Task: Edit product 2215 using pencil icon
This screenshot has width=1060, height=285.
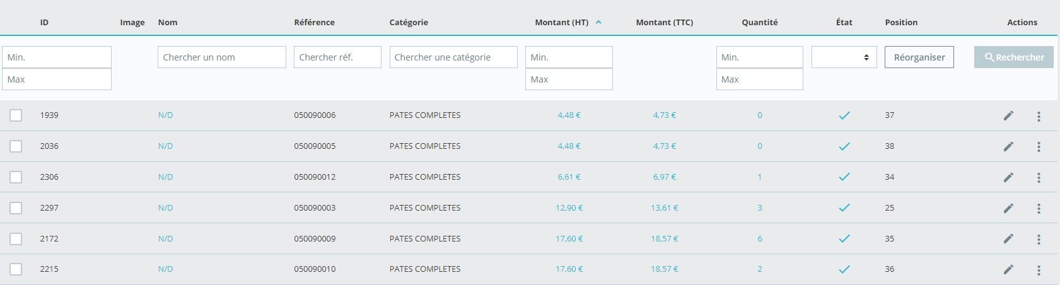Action: (1008, 269)
